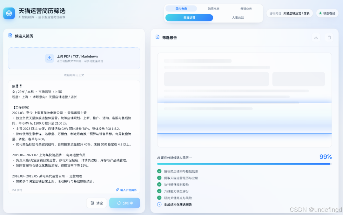Click the step label 生成结构化筛选报告
Image resolution: width=343 pixels, height=215 pixels.
pos(178,205)
